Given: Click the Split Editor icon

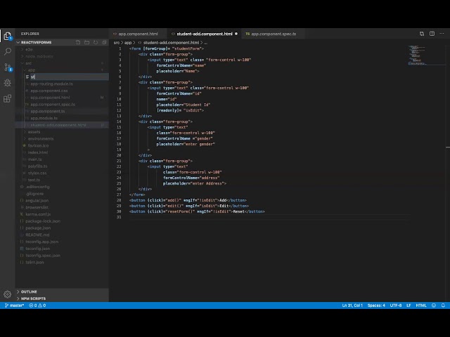Looking at the screenshot, I should [x=432, y=34].
